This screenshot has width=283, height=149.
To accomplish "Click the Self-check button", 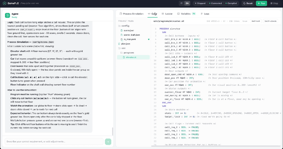I will pos(270,21).
